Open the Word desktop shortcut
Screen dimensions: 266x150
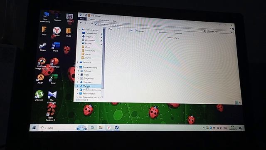[55, 47]
